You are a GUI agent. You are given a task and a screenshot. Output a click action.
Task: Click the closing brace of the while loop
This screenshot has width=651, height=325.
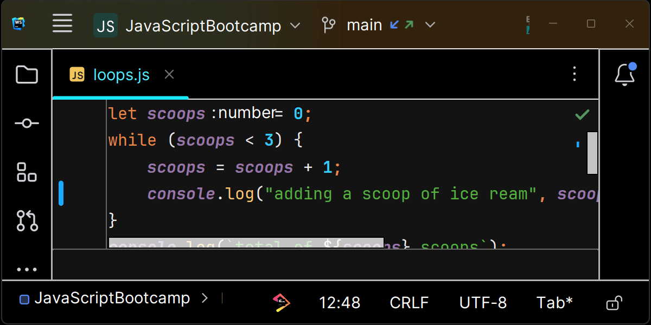click(x=113, y=220)
